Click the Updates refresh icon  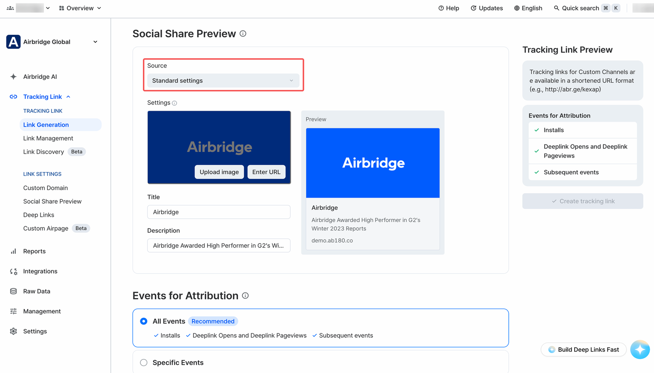coord(473,8)
